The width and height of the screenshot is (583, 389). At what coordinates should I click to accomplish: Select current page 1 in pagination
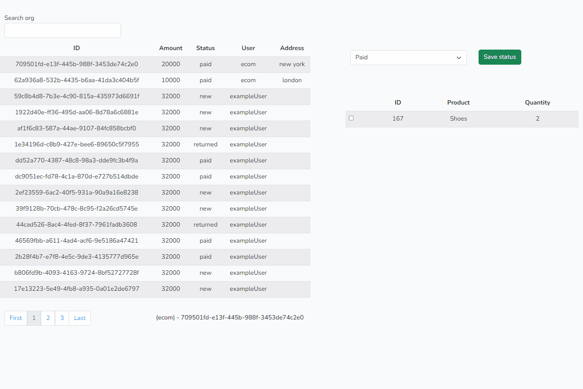[x=34, y=318]
